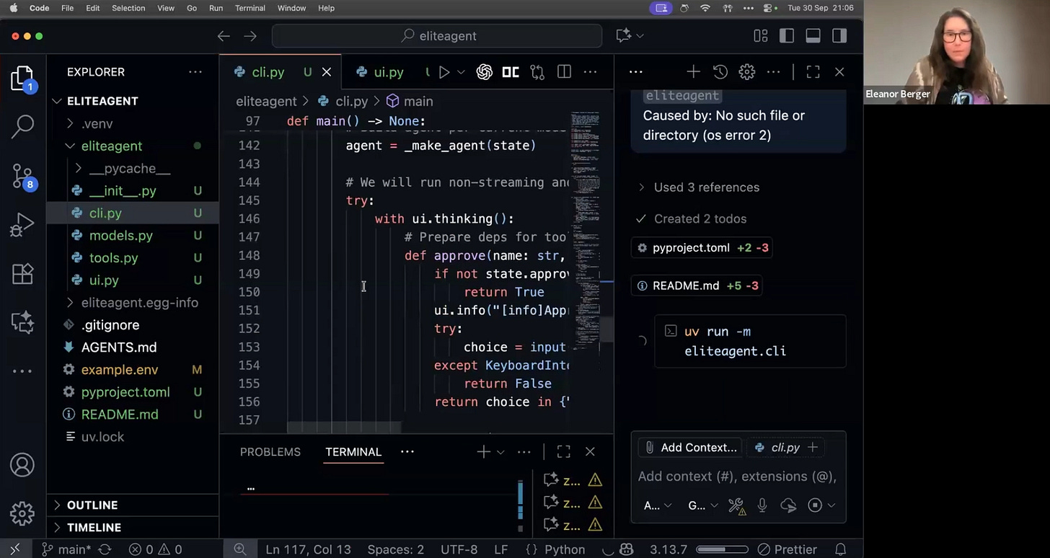
Task: Expand the .venv folder
Action: point(97,123)
